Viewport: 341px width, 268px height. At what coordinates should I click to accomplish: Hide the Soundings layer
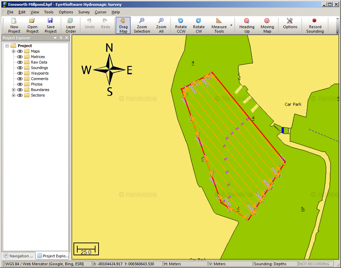tap(20, 67)
